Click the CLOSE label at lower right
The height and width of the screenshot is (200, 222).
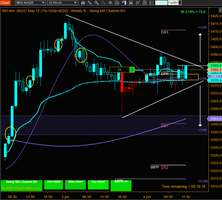(x=203, y=181)
